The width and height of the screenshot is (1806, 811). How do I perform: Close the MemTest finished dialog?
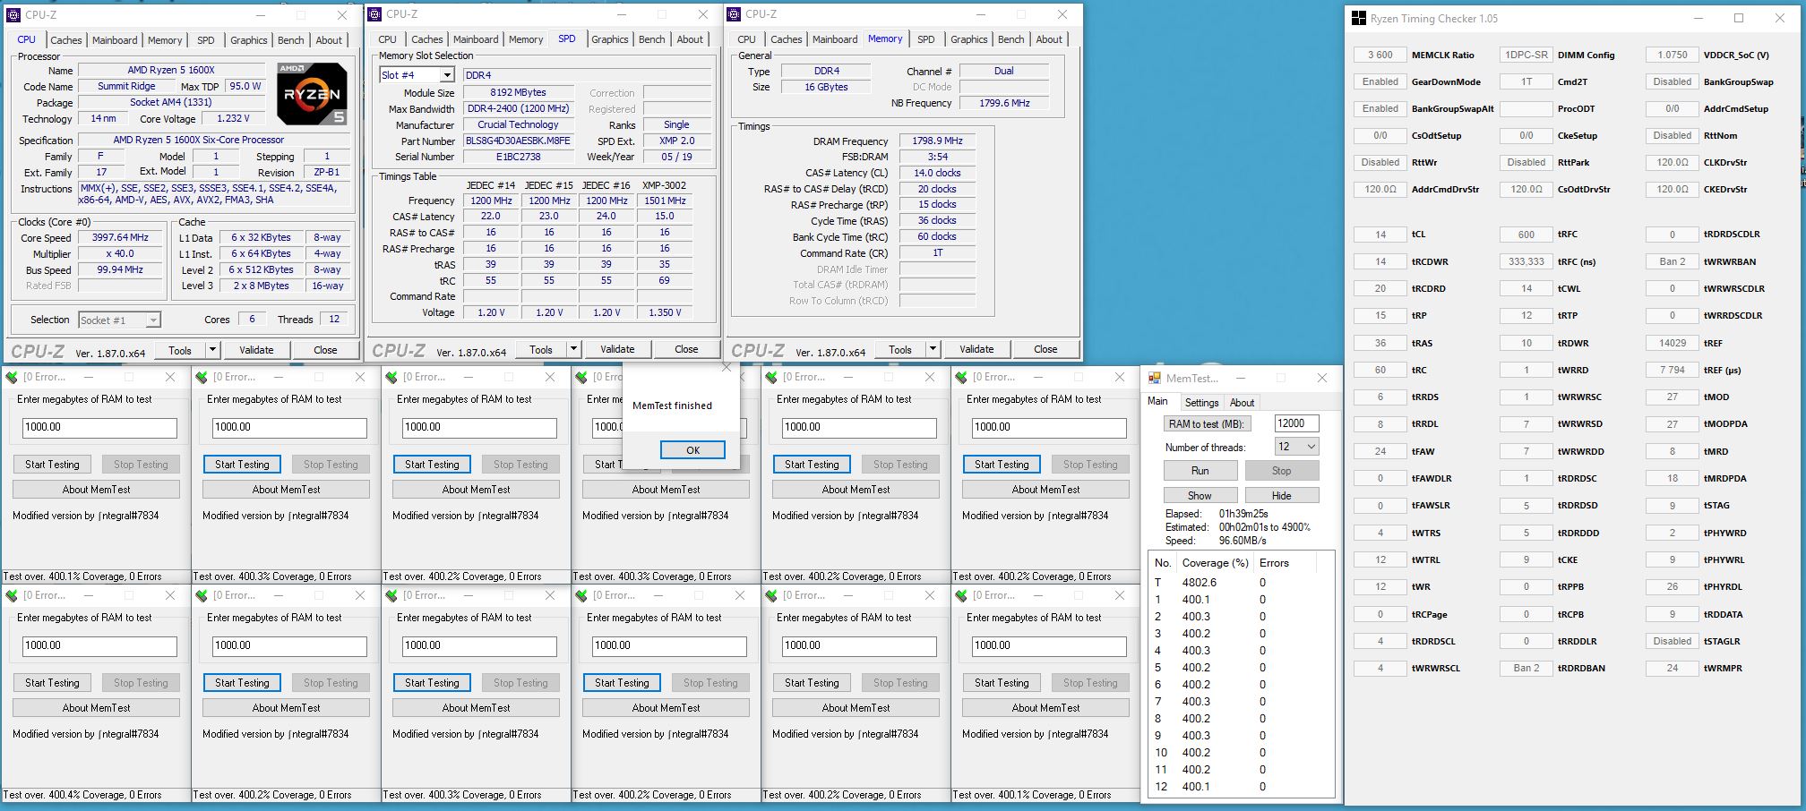(x=727, y=369)
